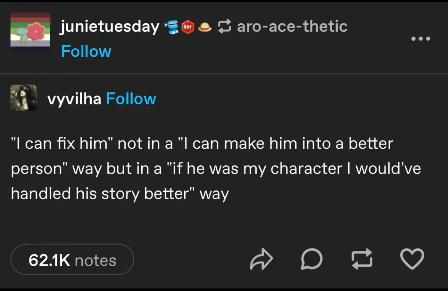Open the aro-ace-thetic blog link
Screen dimensions: 448x291
pyautogui.click(x=292, y=27)
